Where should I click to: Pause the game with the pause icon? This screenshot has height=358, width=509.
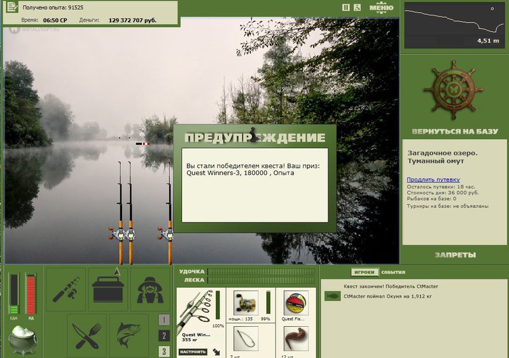pos(346,7)
